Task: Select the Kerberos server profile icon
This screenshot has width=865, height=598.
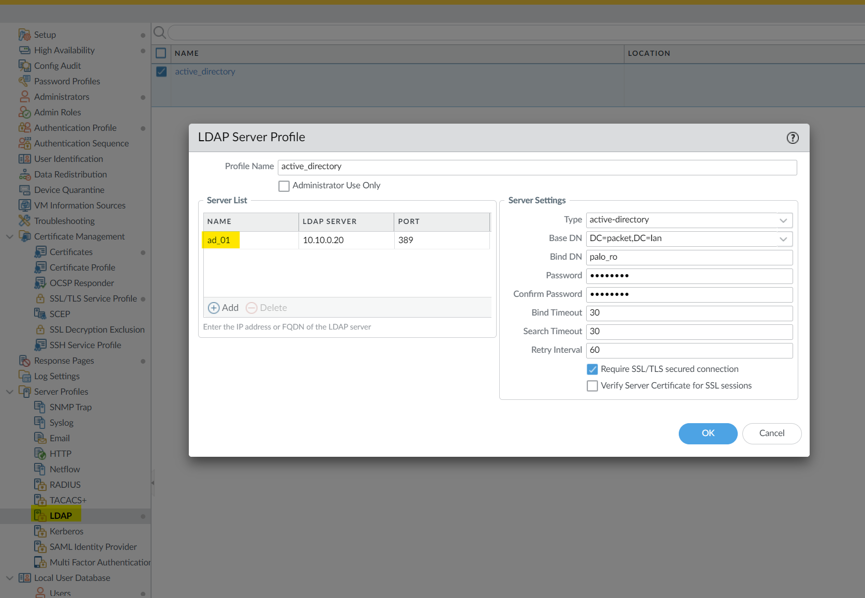Action: (40, 531)
